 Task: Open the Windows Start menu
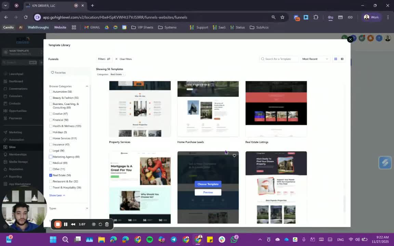click(x=53, y=240)
